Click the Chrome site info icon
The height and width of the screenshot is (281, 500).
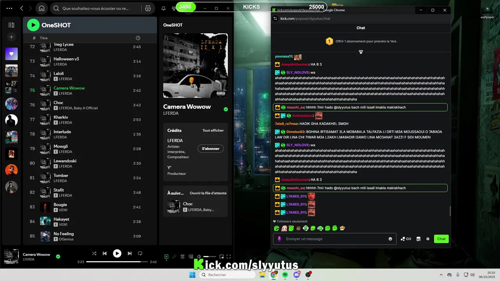click(x=275, y=18)
